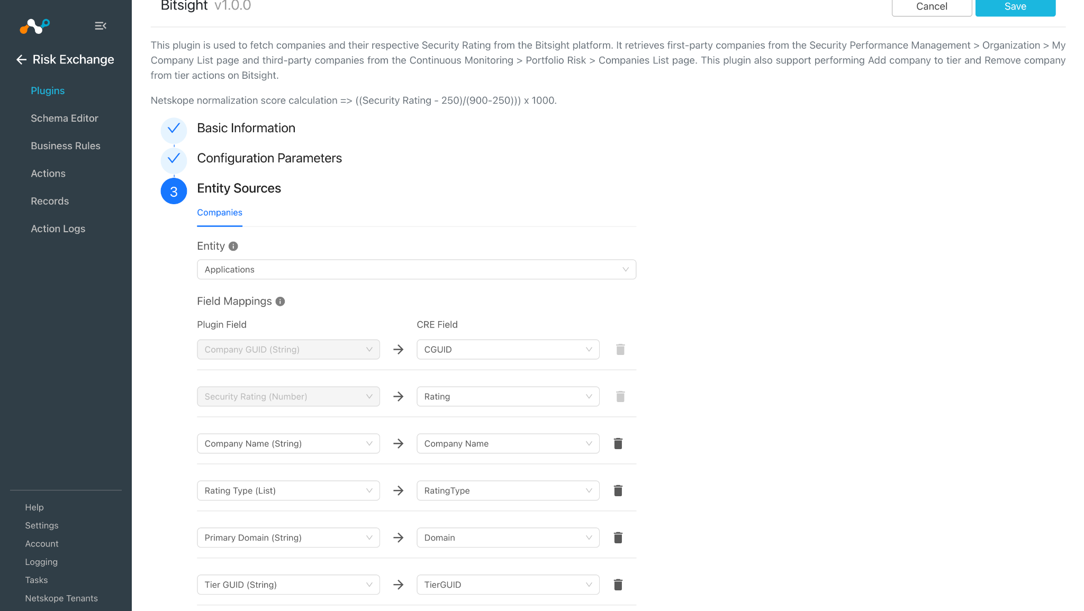This screenshot has width=1084, height=611.
Task: Click the Risk Exchange heading
Action: point(73,60)
